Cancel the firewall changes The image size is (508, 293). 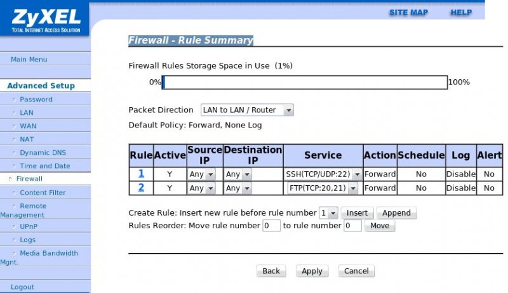point(356,271)
